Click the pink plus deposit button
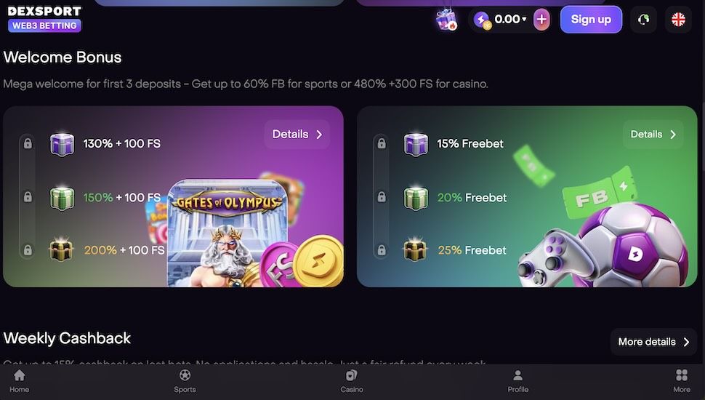Screen dimensions: 705x400 coord(541,20)
